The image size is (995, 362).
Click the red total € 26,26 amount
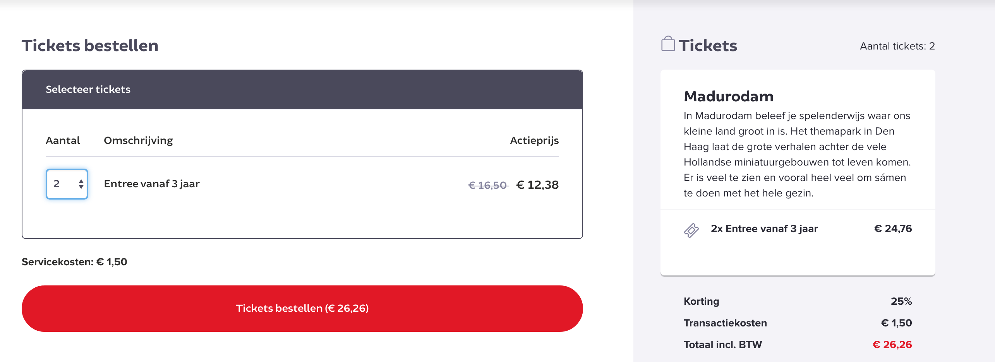coord(892,345)
